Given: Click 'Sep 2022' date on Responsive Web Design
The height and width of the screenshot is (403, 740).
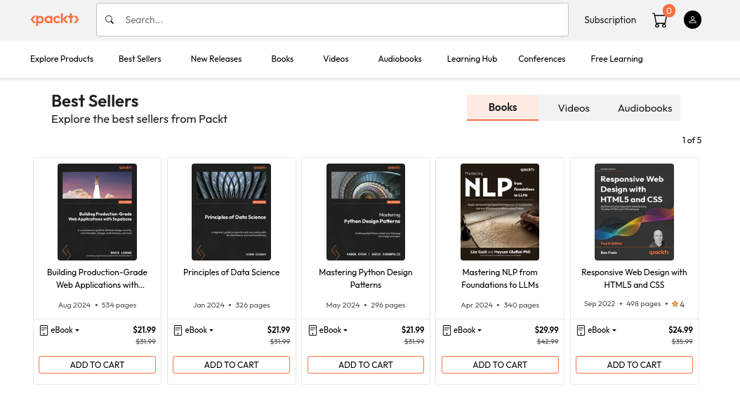Looking at the screenshot, I should click(x=600, y=304).
